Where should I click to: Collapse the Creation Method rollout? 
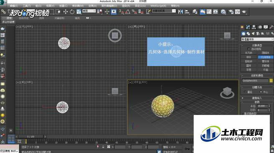click(x=257, y=87)
